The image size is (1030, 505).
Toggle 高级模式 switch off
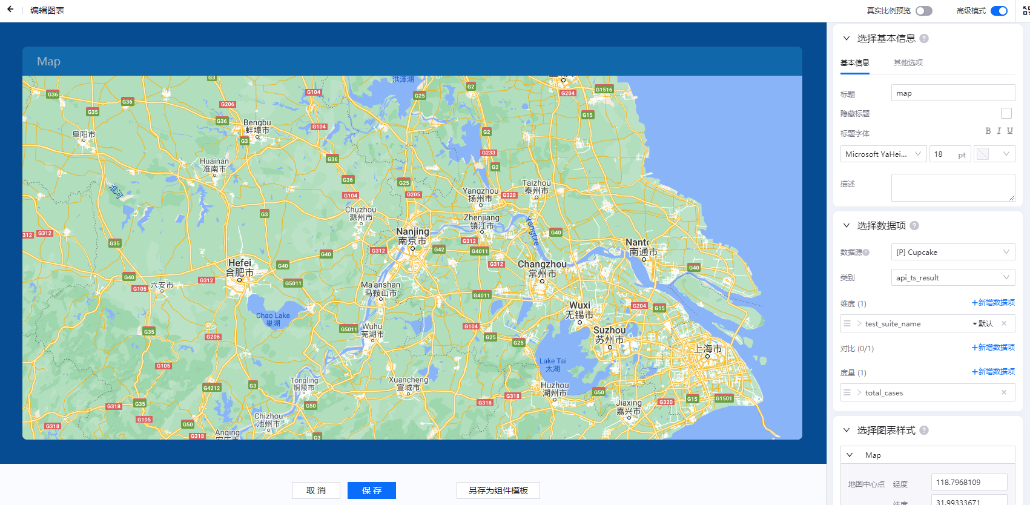click(999, 11)
